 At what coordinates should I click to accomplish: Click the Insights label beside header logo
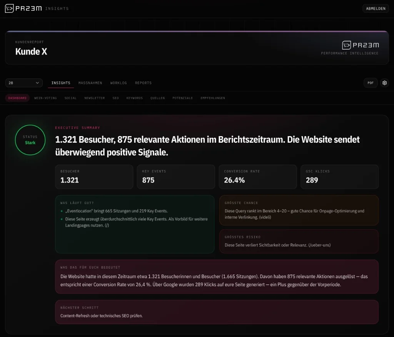point(57,8)
